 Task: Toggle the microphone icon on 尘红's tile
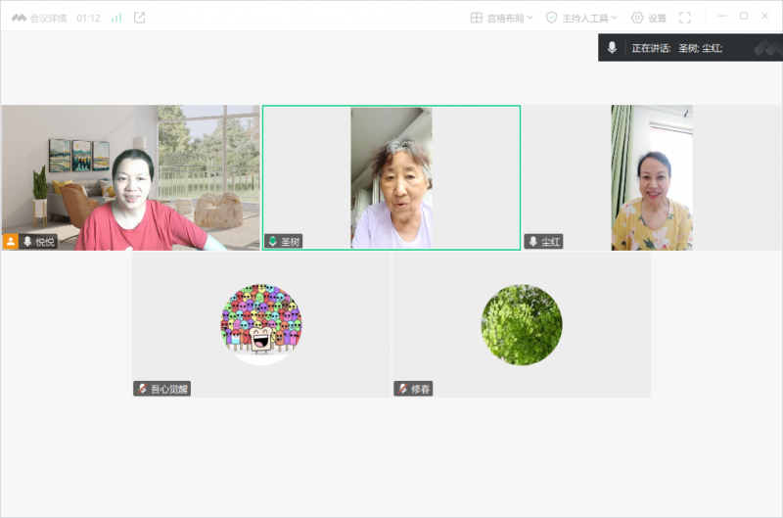[x=533, y=241]
